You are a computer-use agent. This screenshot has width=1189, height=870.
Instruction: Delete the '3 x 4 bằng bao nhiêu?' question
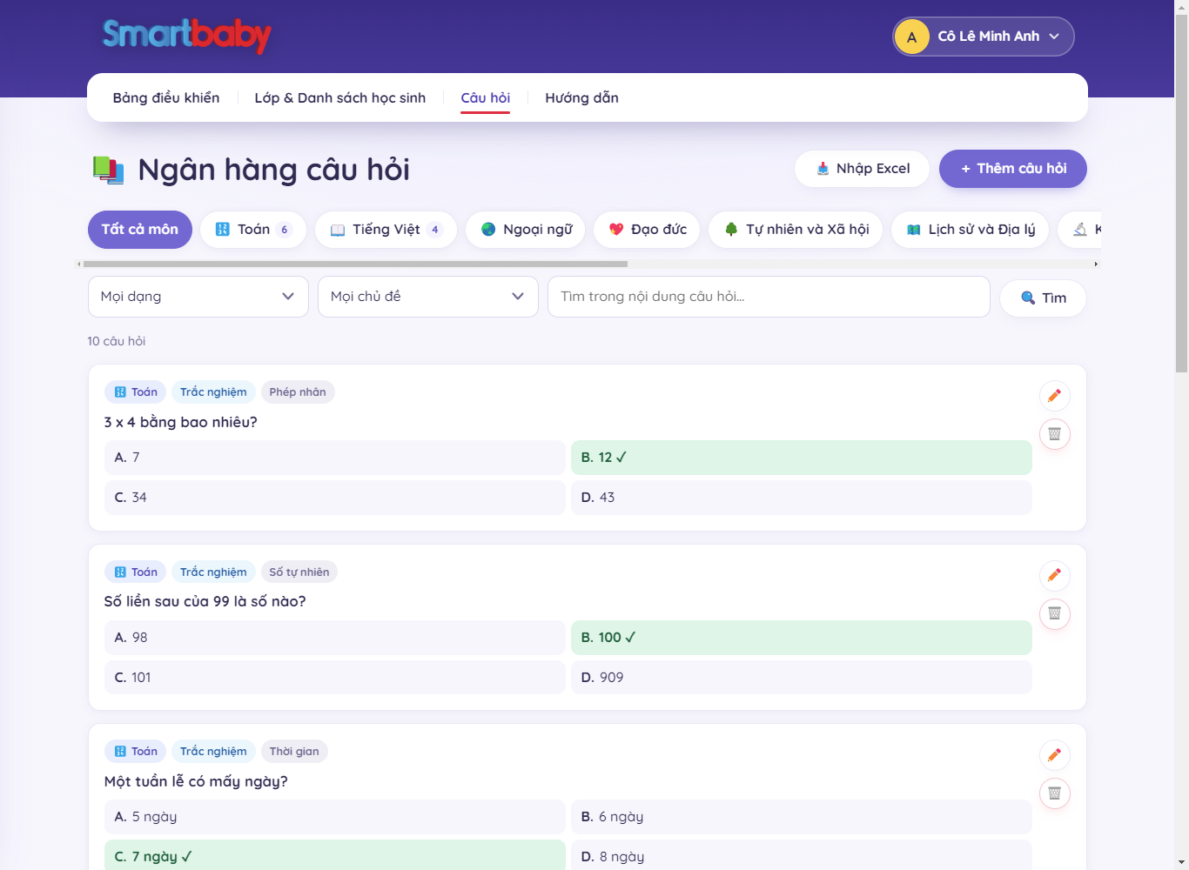(1054, 434)
